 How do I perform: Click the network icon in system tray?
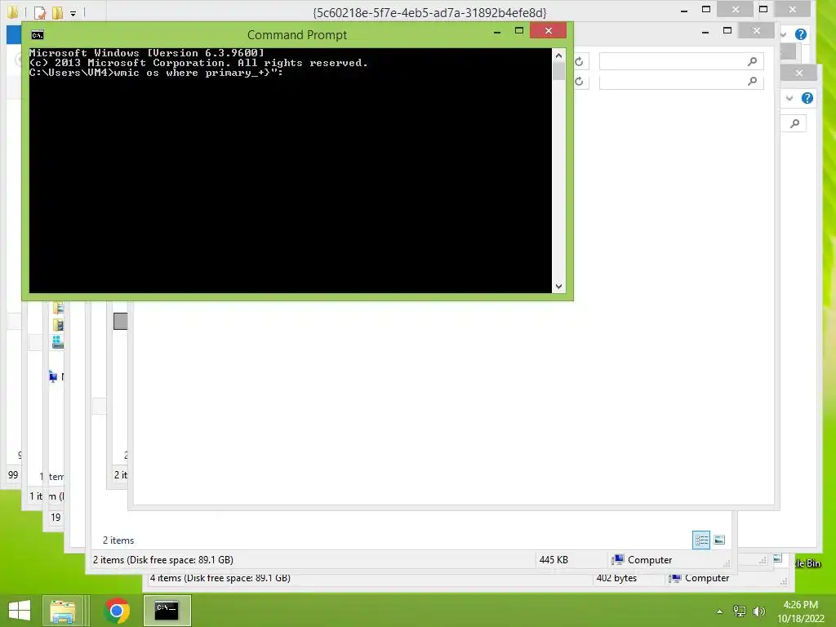740,611
